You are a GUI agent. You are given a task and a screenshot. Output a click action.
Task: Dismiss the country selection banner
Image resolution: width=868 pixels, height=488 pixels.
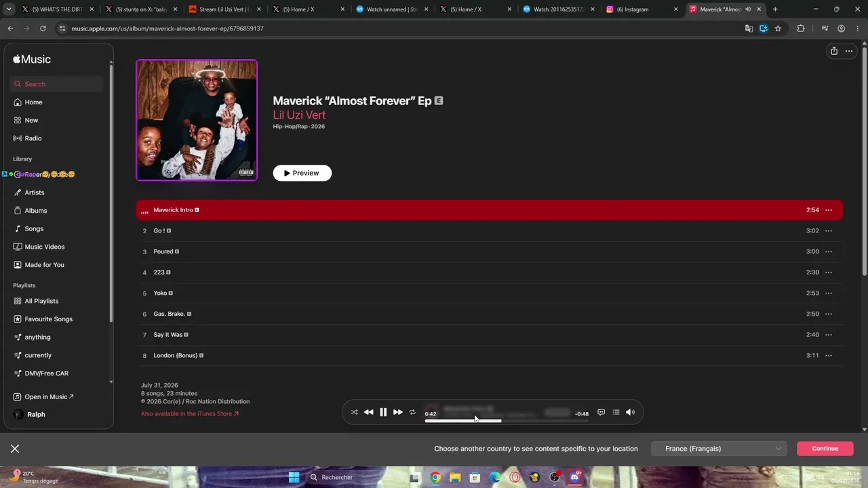(x=15, y=449)
